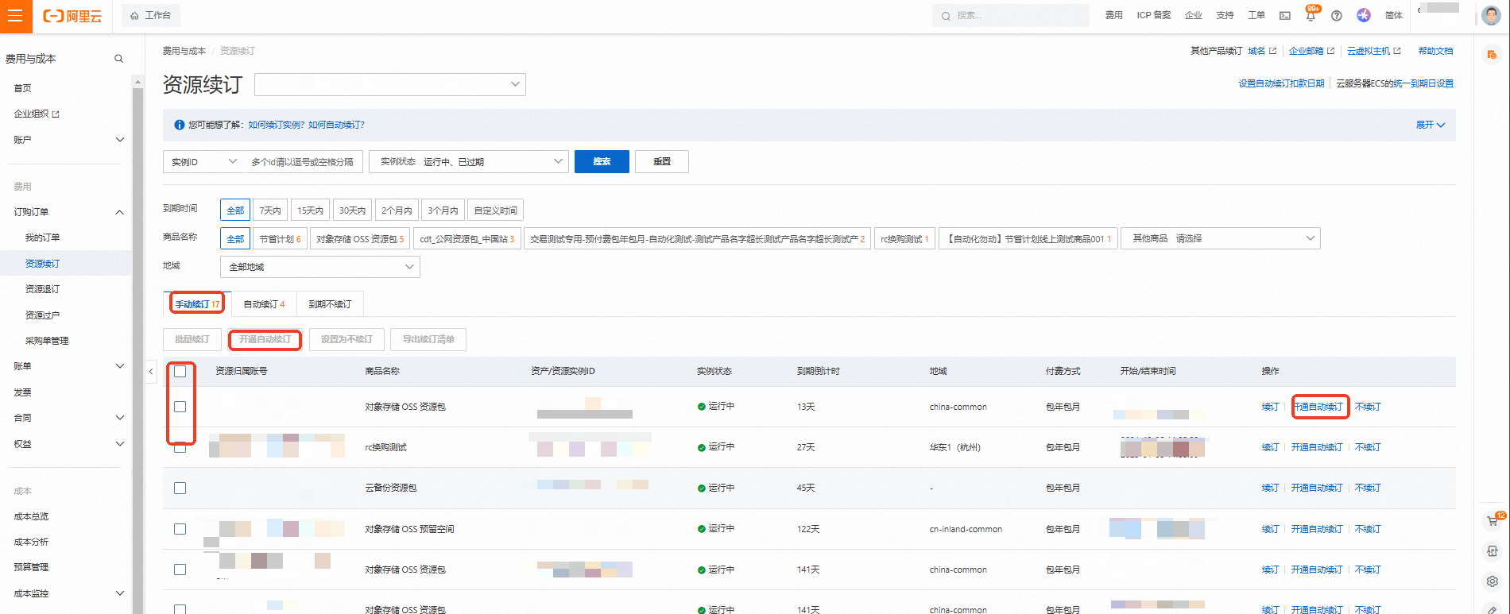The image size is (1510, 614).
Task: Filter expiry by 自定义时间
Action: click(x=496, y=210)
